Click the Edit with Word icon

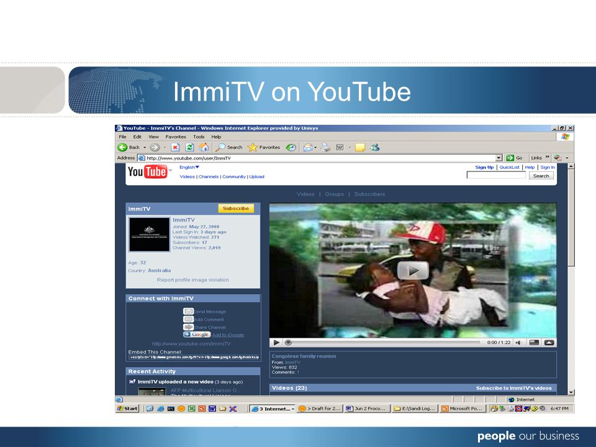click(x=340, y=148)
